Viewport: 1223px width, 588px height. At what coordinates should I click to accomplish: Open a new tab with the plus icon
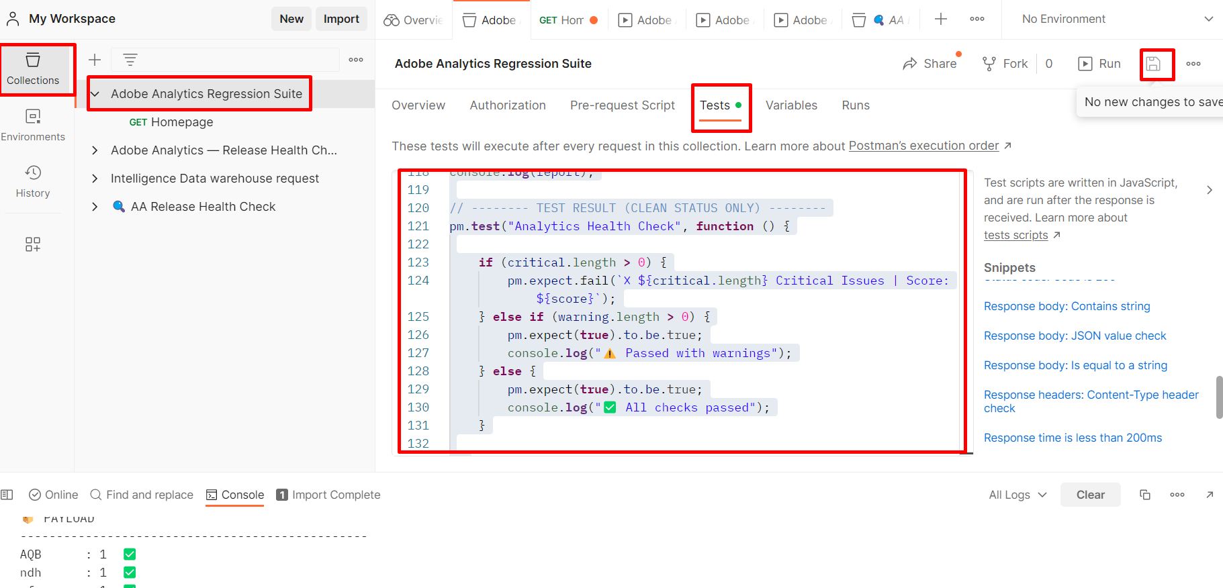941,19
